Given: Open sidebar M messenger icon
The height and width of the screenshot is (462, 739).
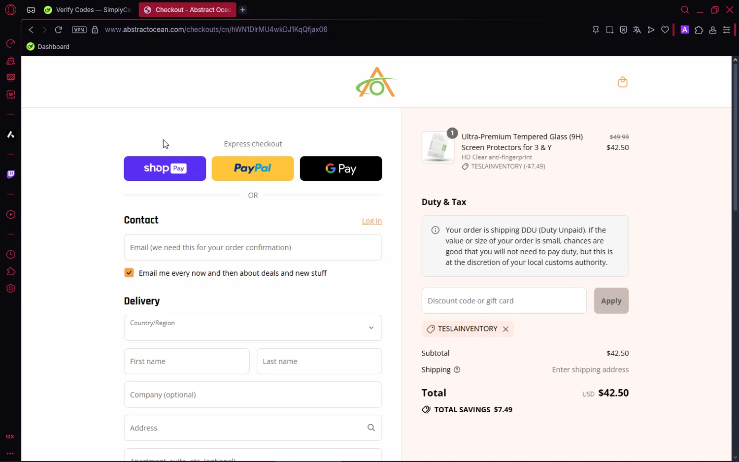Looking at the screenshot, I should tap(10, 94).
